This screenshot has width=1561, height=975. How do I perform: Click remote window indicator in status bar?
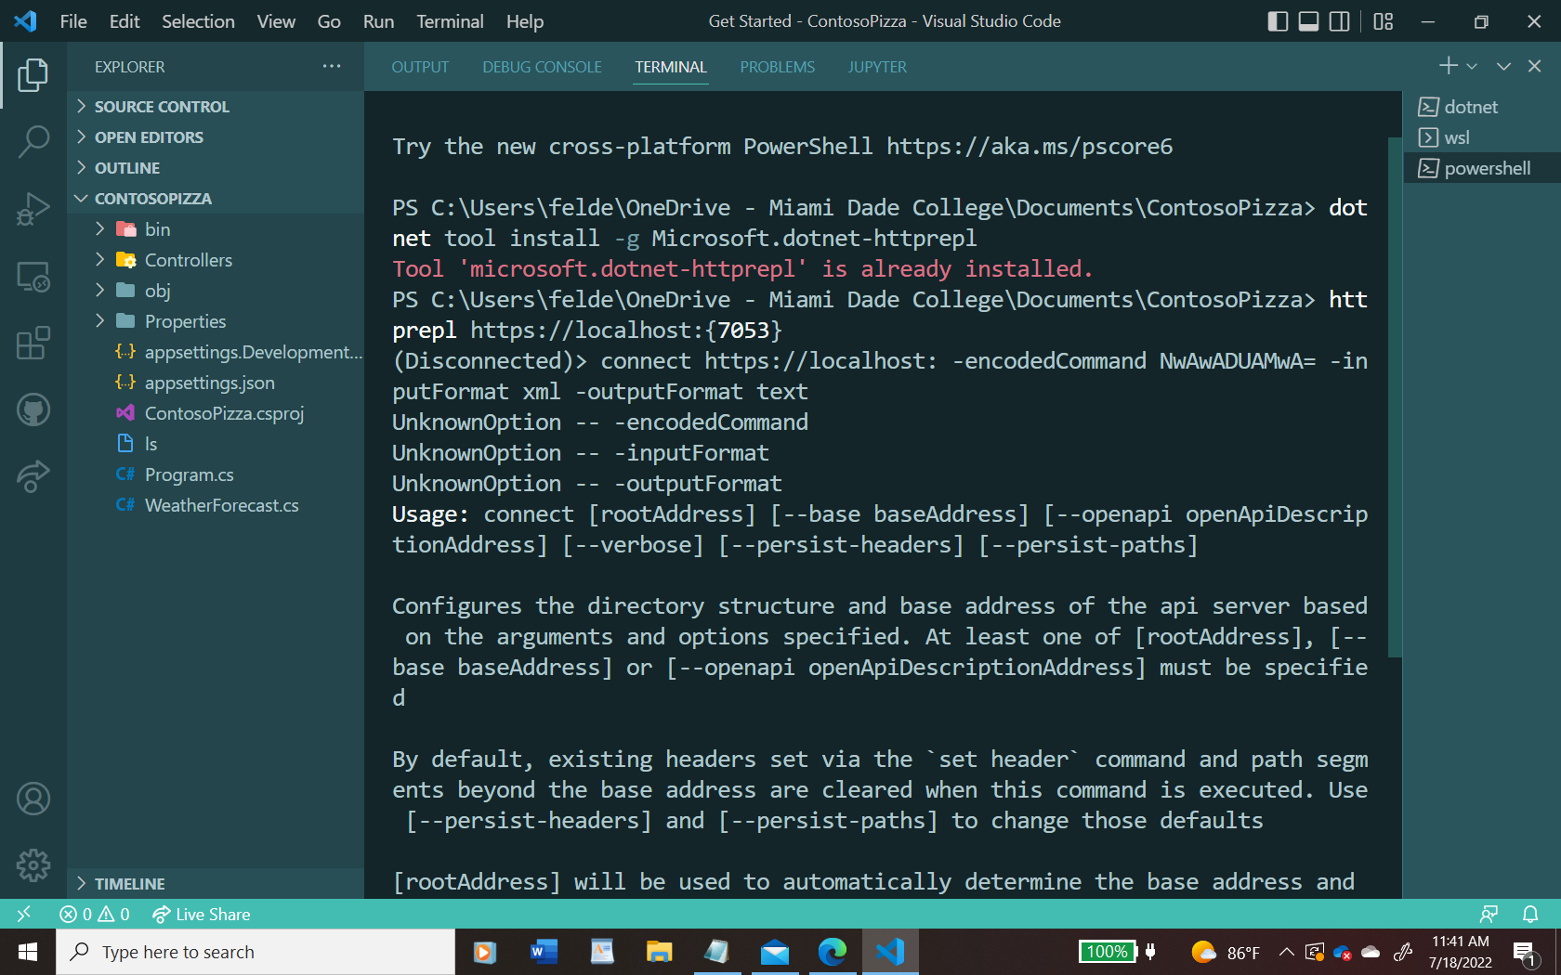(x=24, y=915)
